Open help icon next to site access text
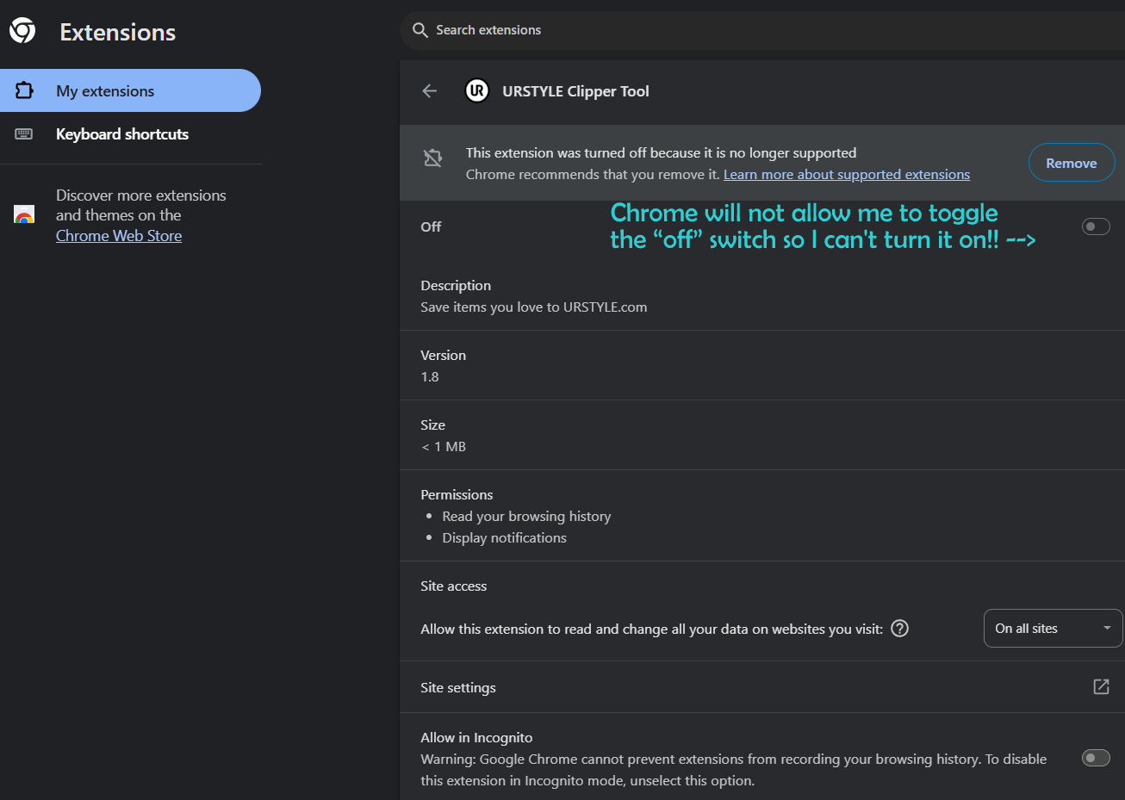This screenshot has height=800, width=1125. coord(899,629)
